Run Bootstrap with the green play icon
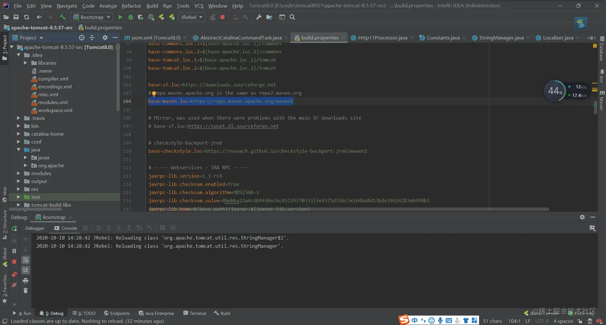 (120, 17)
